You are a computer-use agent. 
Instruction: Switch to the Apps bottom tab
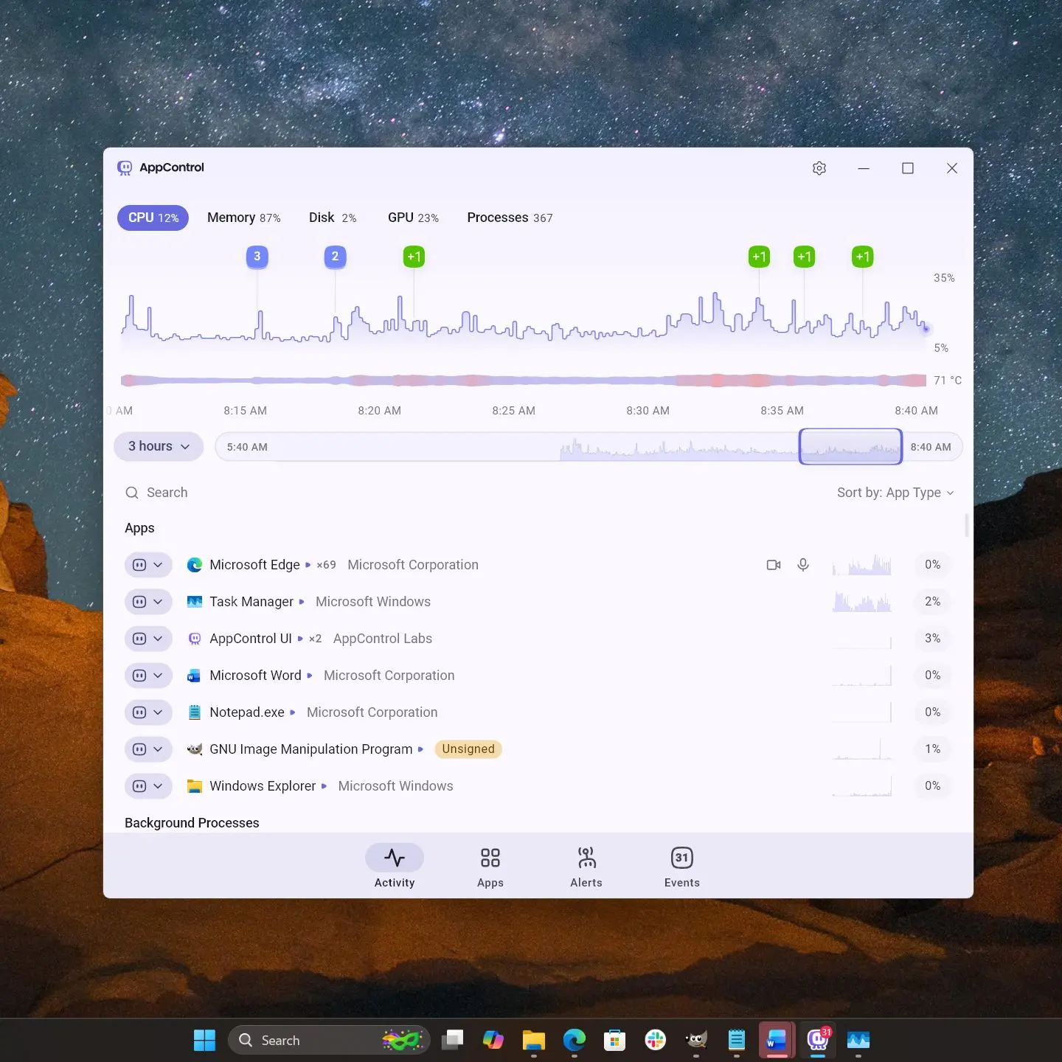[x=490, y=867]
